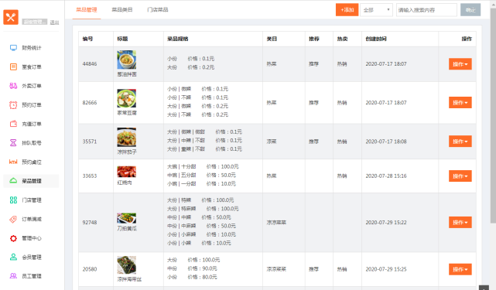Screen dimensions: 496x290
Task: Switch to the 菜品管理 tab
Action: [x=87, y=10]
